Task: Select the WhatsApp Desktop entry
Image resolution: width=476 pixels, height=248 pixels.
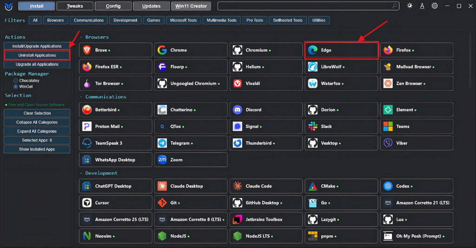Action: (x=115, y=160)
